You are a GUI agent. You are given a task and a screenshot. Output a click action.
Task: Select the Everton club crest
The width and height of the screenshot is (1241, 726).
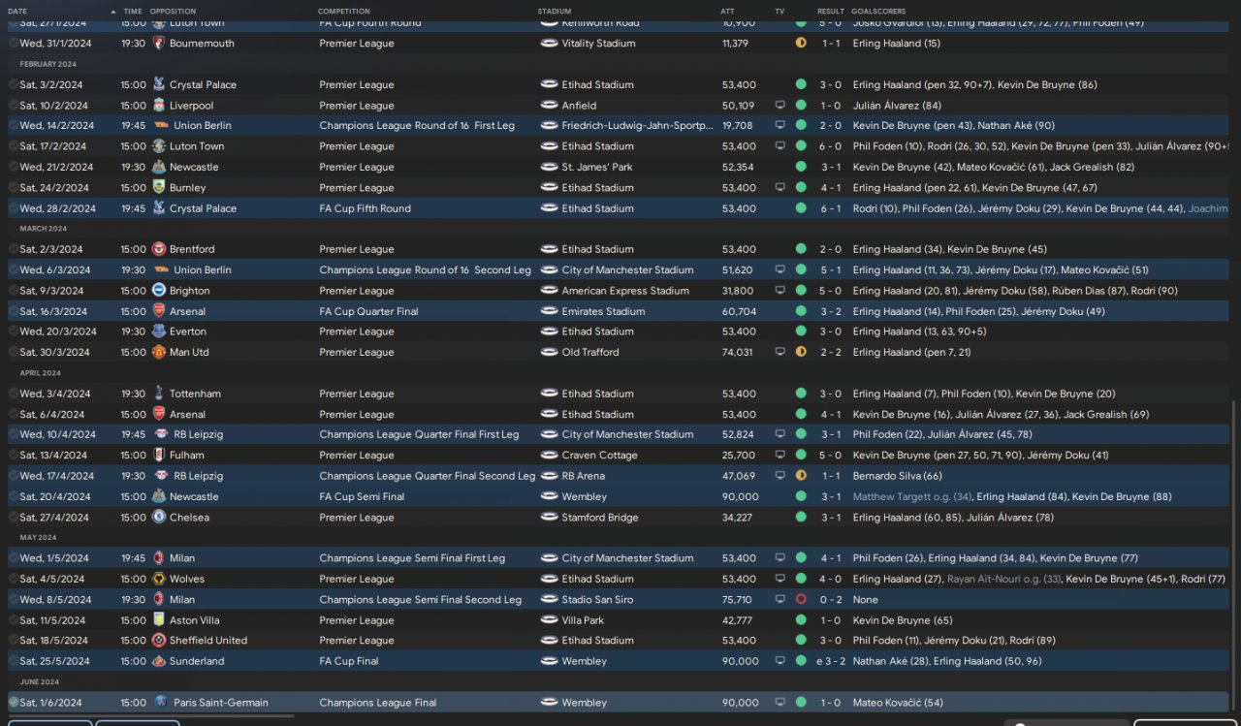[159, 331]
